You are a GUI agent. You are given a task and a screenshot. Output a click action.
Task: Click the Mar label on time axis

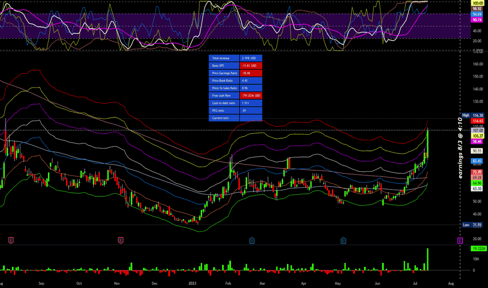(x=262, y=283)
